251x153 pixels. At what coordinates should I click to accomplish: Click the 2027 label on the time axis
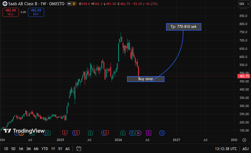pyautogui.click(x=176, y=140)
